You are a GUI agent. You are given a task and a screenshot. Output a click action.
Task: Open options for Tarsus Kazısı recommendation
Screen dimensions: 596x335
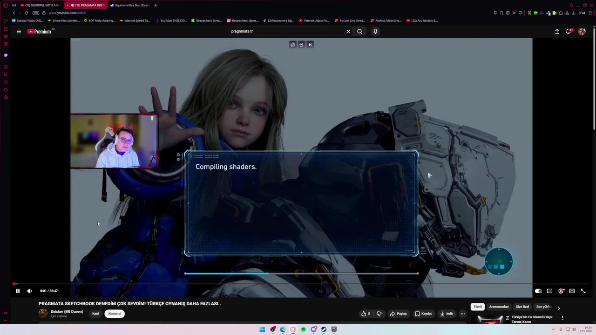(x=562, y=318)
